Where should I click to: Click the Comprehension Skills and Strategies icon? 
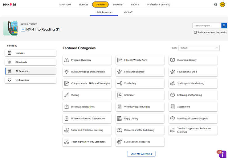pos(67,83)
